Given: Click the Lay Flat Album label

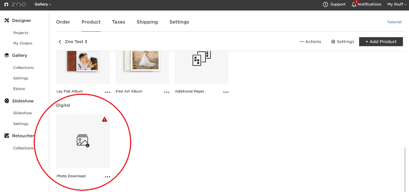Looking at the screenshot, I should (70, 91).
